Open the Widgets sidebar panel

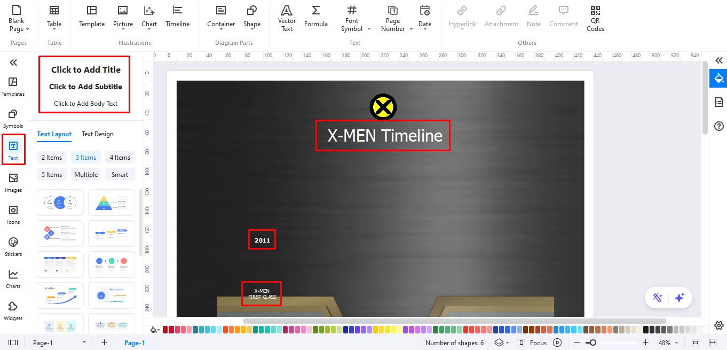tap(13, 311)
